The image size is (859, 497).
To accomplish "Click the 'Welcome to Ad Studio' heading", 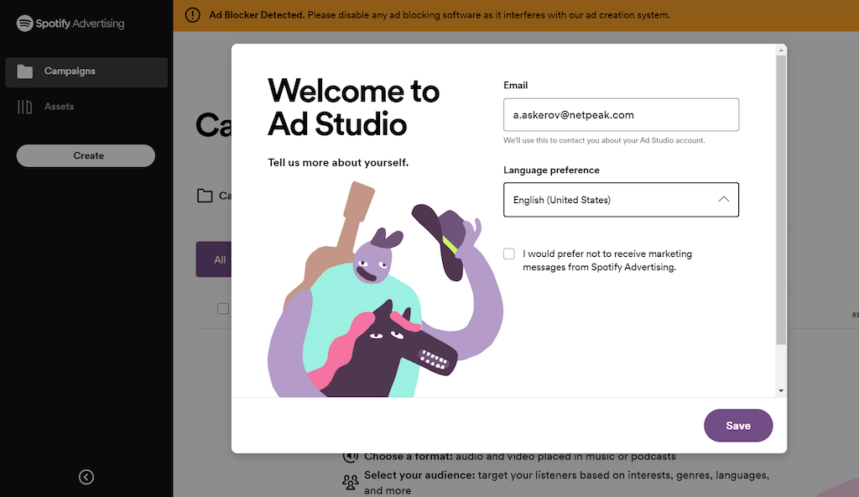I will tap(353, 107).
